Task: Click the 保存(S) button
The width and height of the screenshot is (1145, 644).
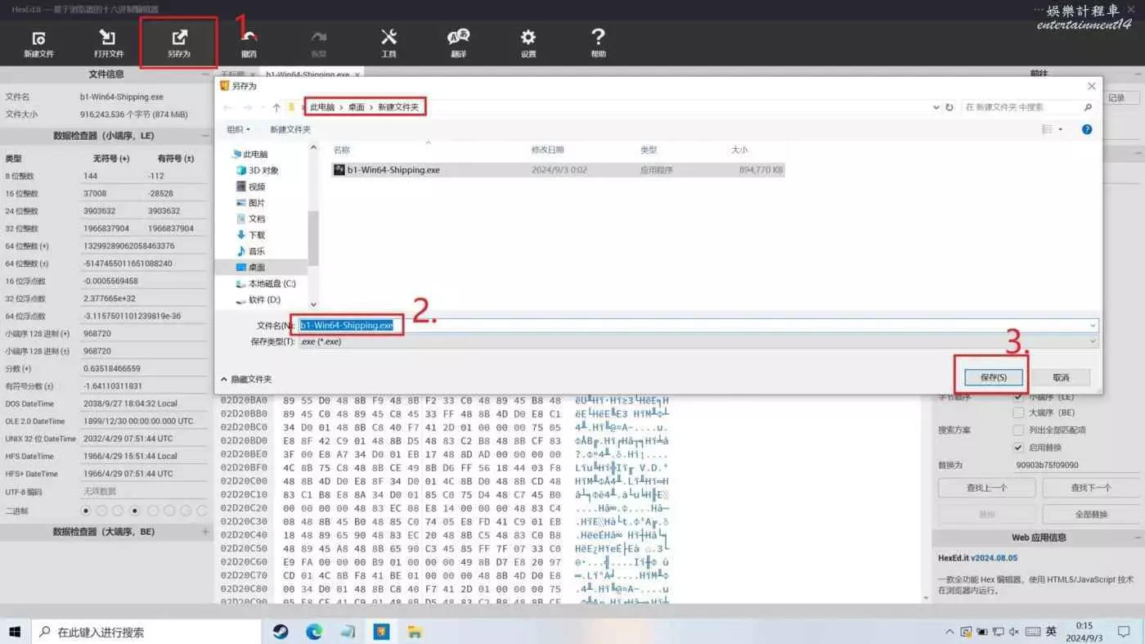Action: click(x=992, y=377)
